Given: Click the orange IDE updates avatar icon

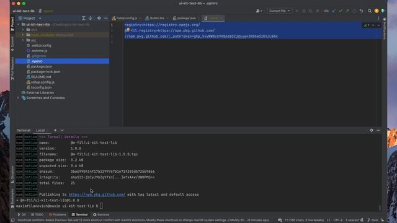Looking at the screenshot, I should (377, 11).
